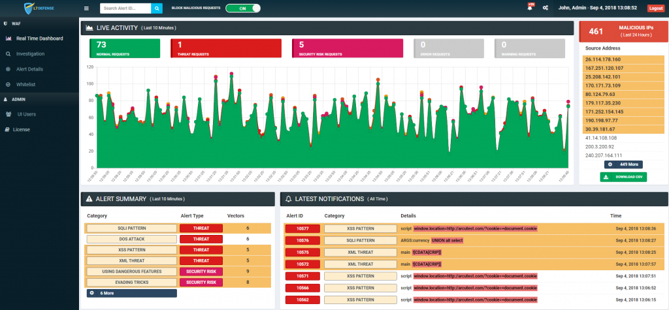This screenshot has width=669, height=310.
Task: Click the search magnifier button
Action: pos(157,8)
